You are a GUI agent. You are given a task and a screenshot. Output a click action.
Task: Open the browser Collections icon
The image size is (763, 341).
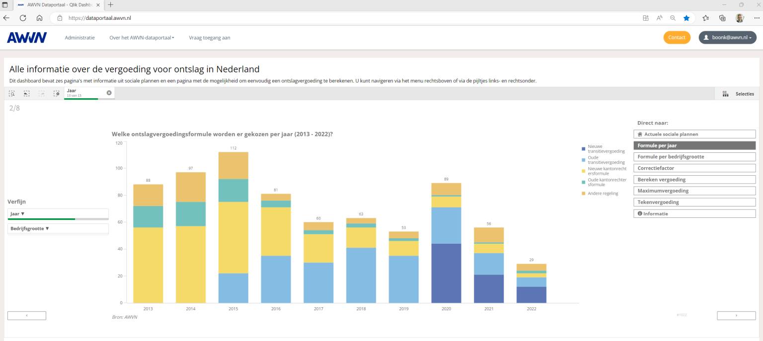coord(722,18)
